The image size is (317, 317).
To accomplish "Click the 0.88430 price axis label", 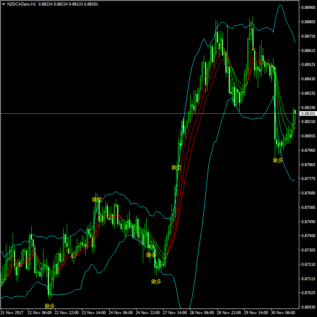I will point(308,79).
